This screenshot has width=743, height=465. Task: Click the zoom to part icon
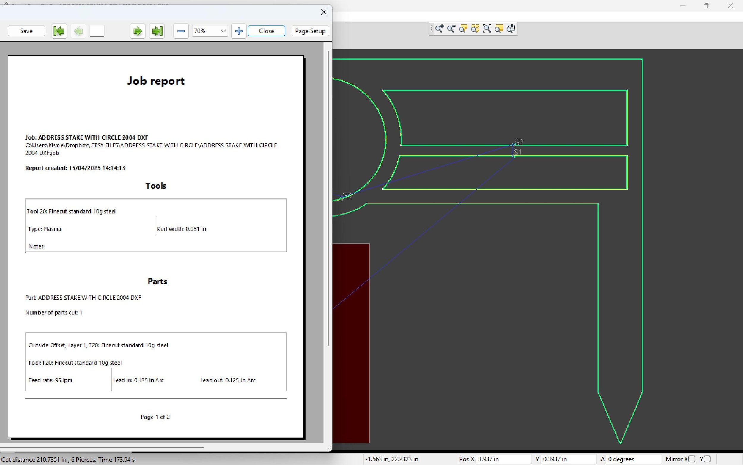click(463, 29)
